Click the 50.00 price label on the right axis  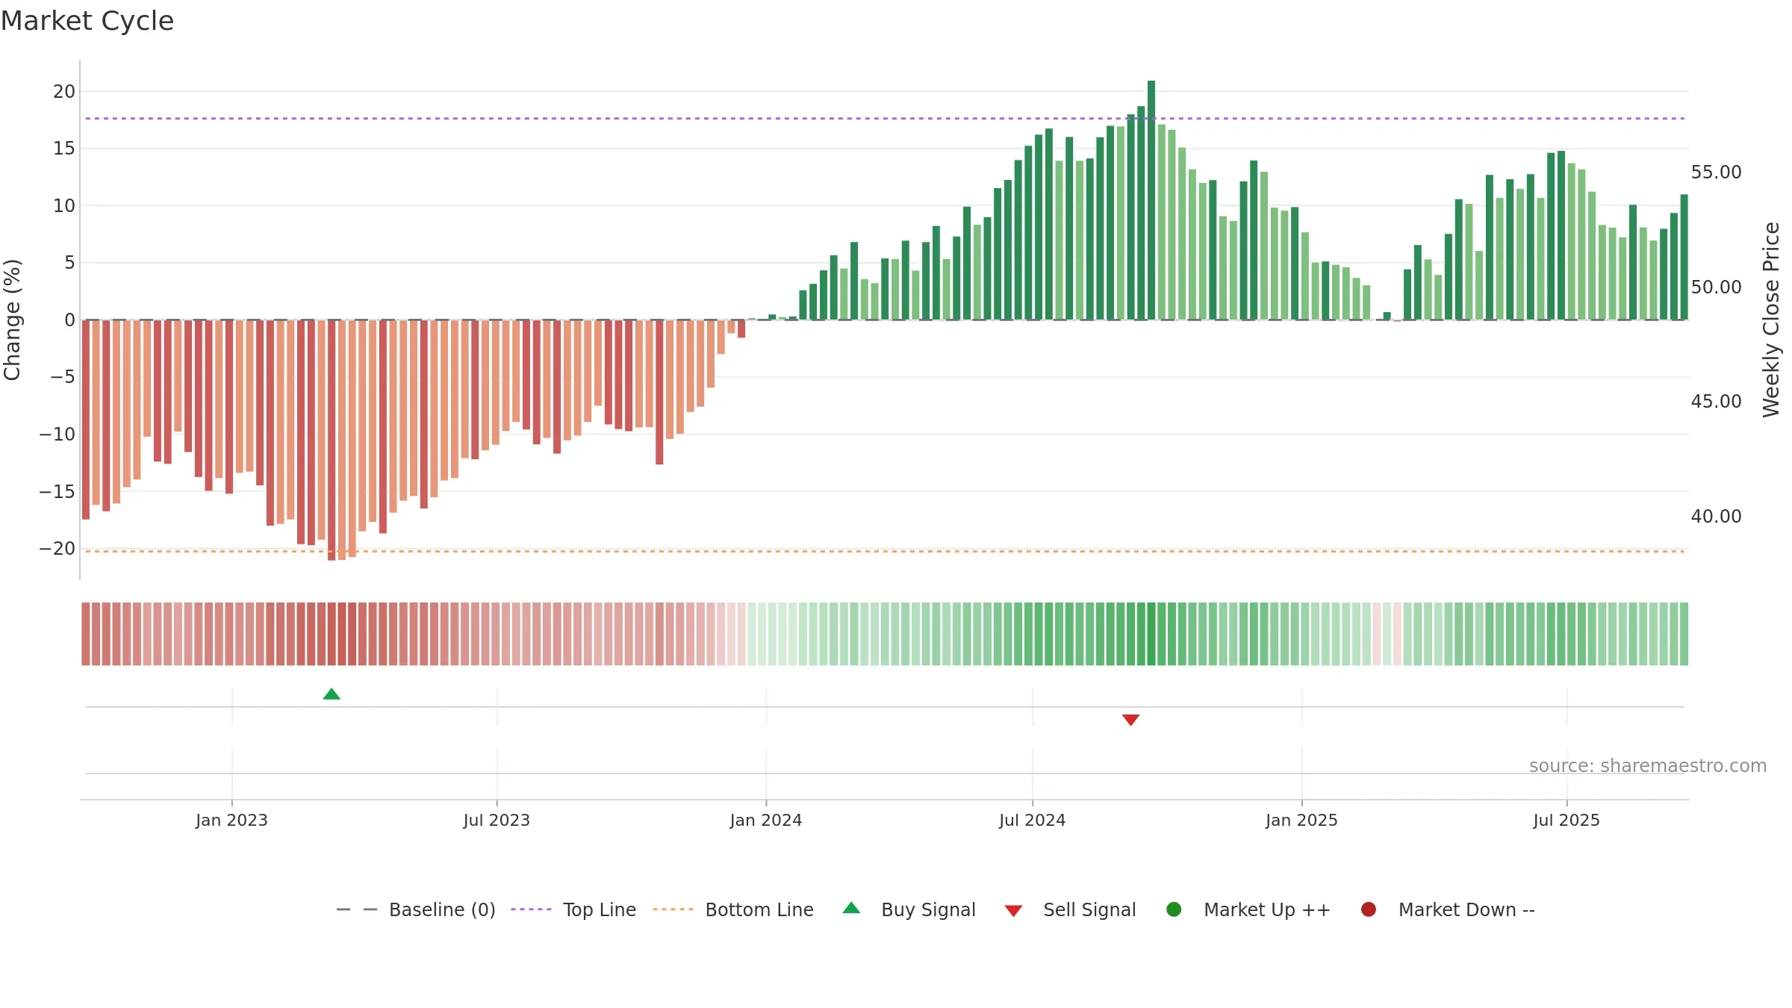(1716, 287)
